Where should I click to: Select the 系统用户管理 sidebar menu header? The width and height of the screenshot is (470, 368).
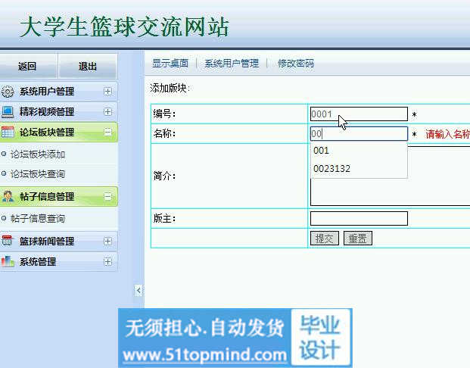58,91
